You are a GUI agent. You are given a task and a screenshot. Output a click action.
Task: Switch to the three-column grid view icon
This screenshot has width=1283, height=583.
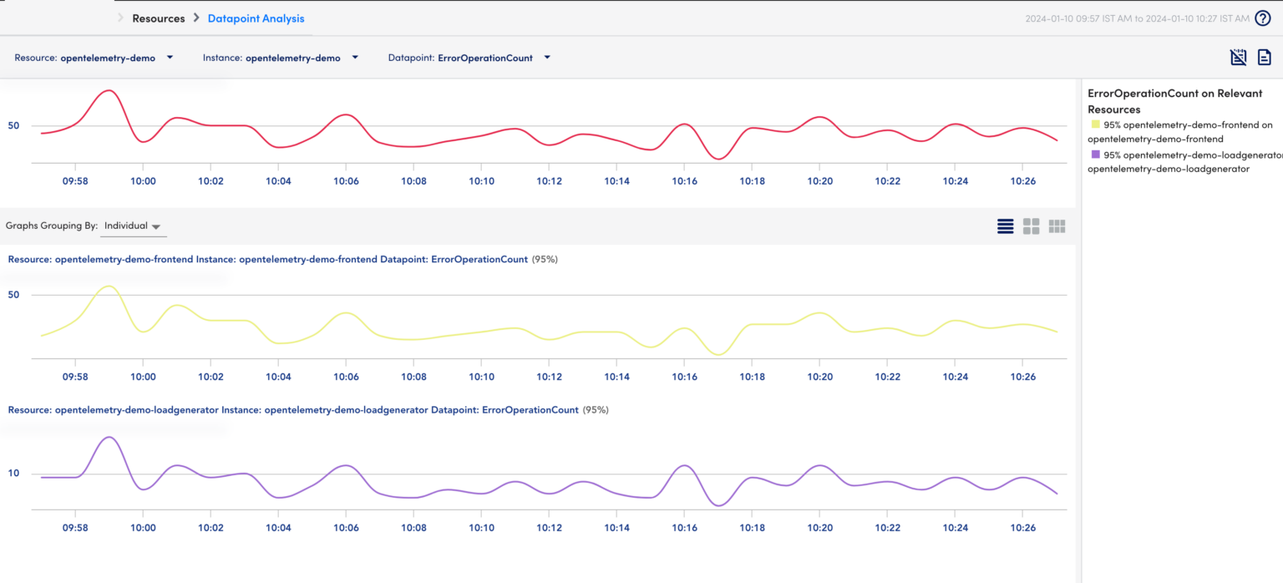[1057, 226]
